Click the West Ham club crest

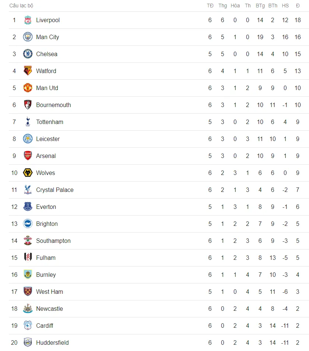tap(28, 292)
